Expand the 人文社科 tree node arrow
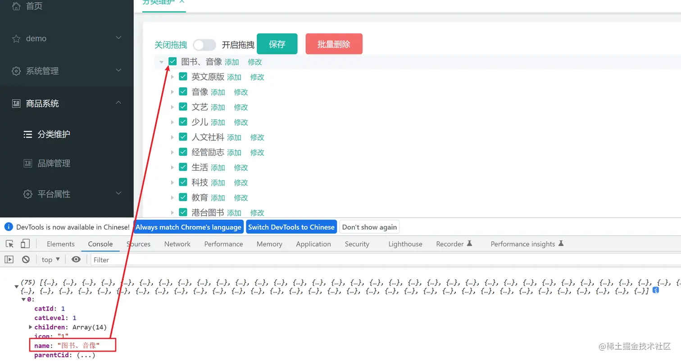681x361 pixels. [x=172, y=137]
